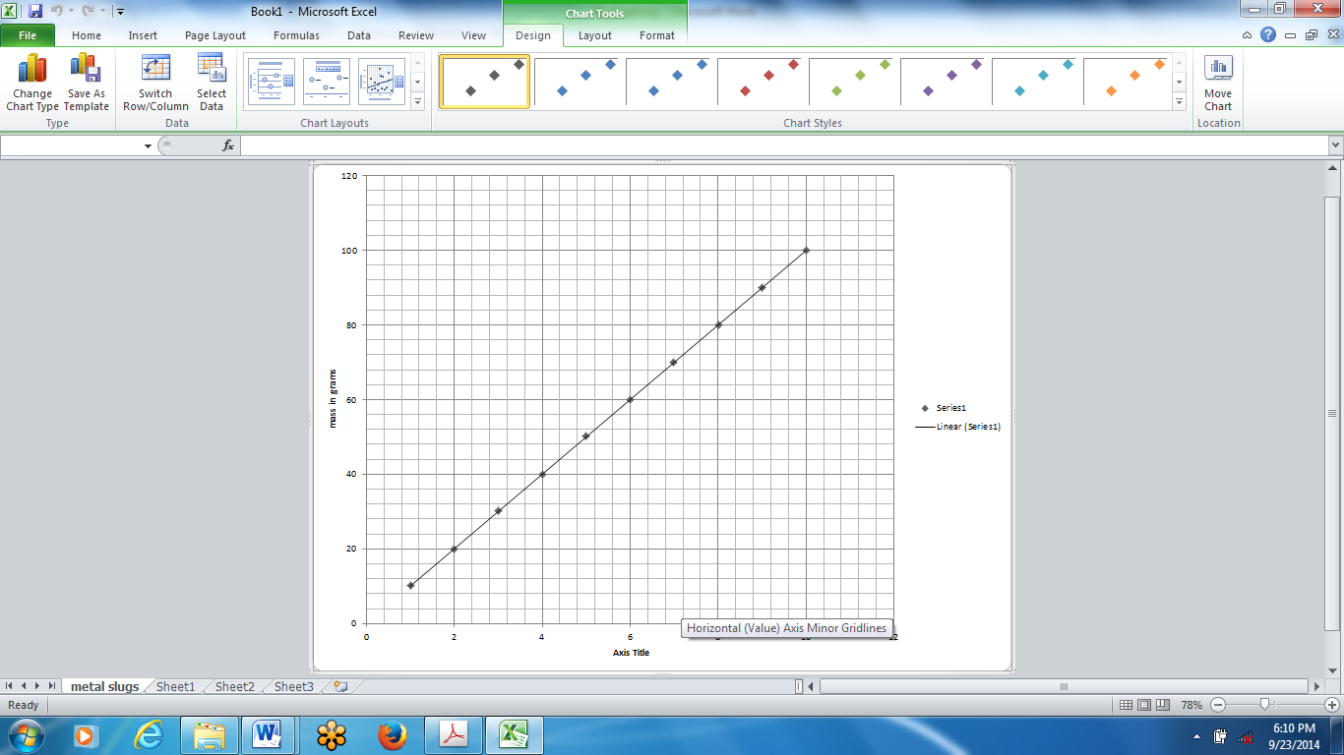This screenshot has width=1344, height=755.
Task: Open the Name Box dropdown arrow
Action: [x=148, y=145]
